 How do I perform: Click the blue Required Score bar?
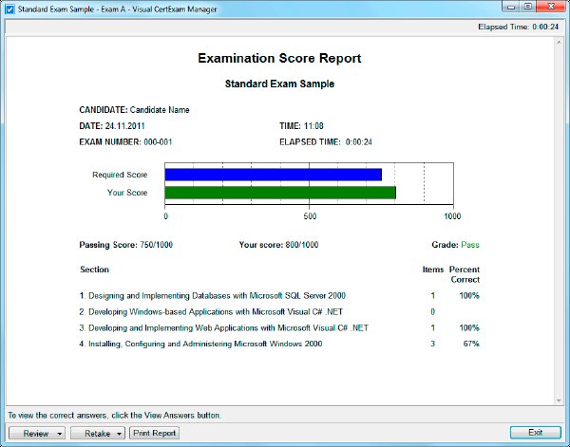[x=274, y=175]
